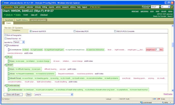The height and width of the screenshot is (105, 175).
Task: Click the Save button
Action: pyautogui.click(x=29, y=94)
